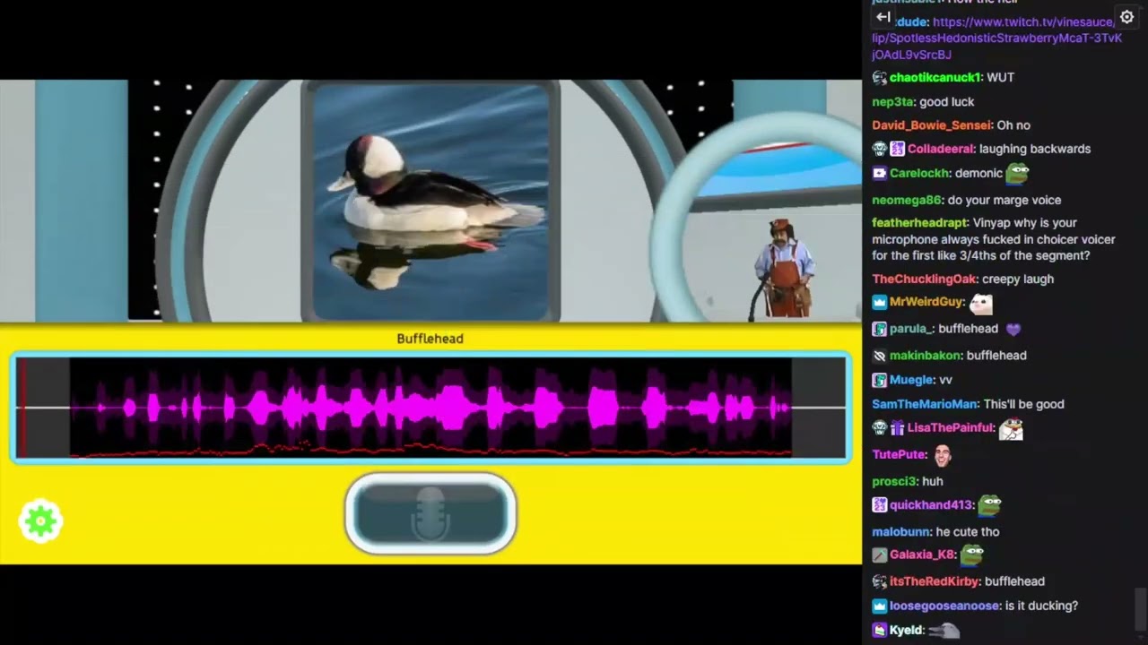Click username neomega86 in chat

[907, 201]
